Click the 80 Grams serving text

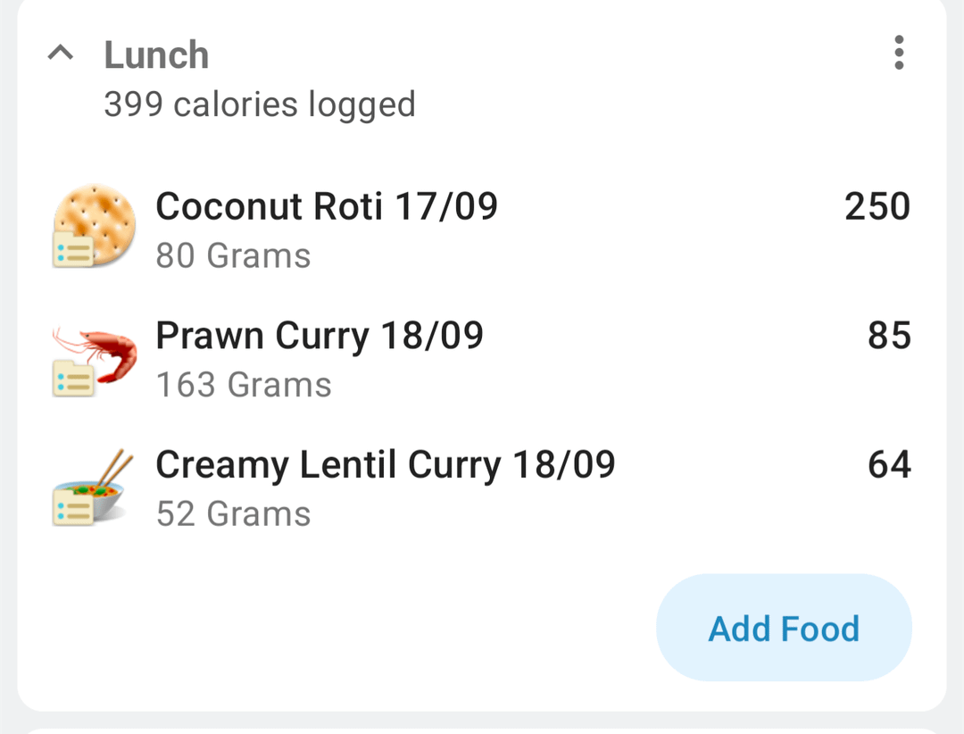233,256
